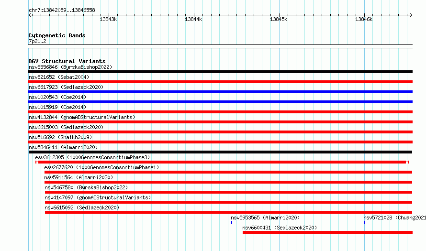This screenshot has height=251, width=426.
Task: Open nsv6600431 (Sedlazeck2020) label
Action: pos(280,228)
